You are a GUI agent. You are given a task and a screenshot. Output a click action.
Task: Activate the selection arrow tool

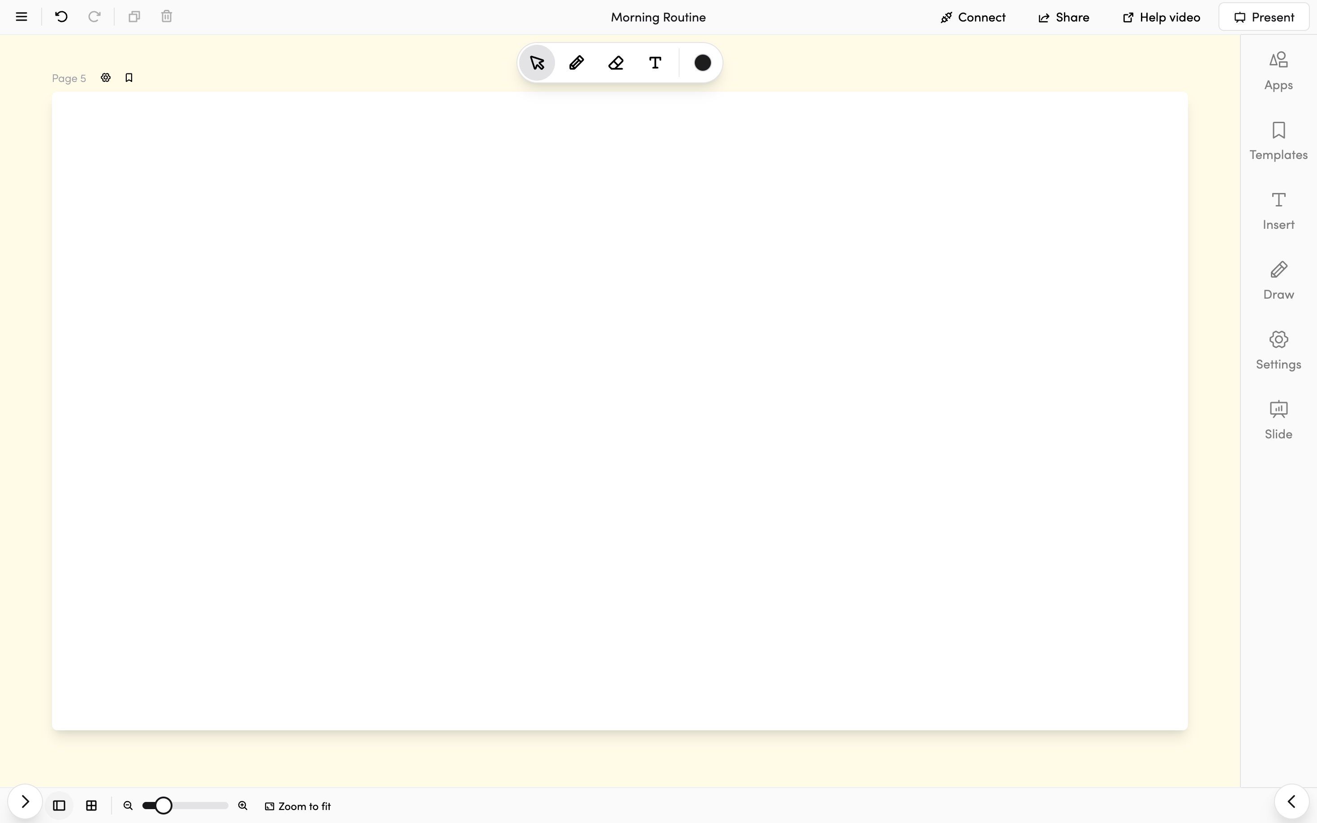pyautogui.click(x=537, y=63)
